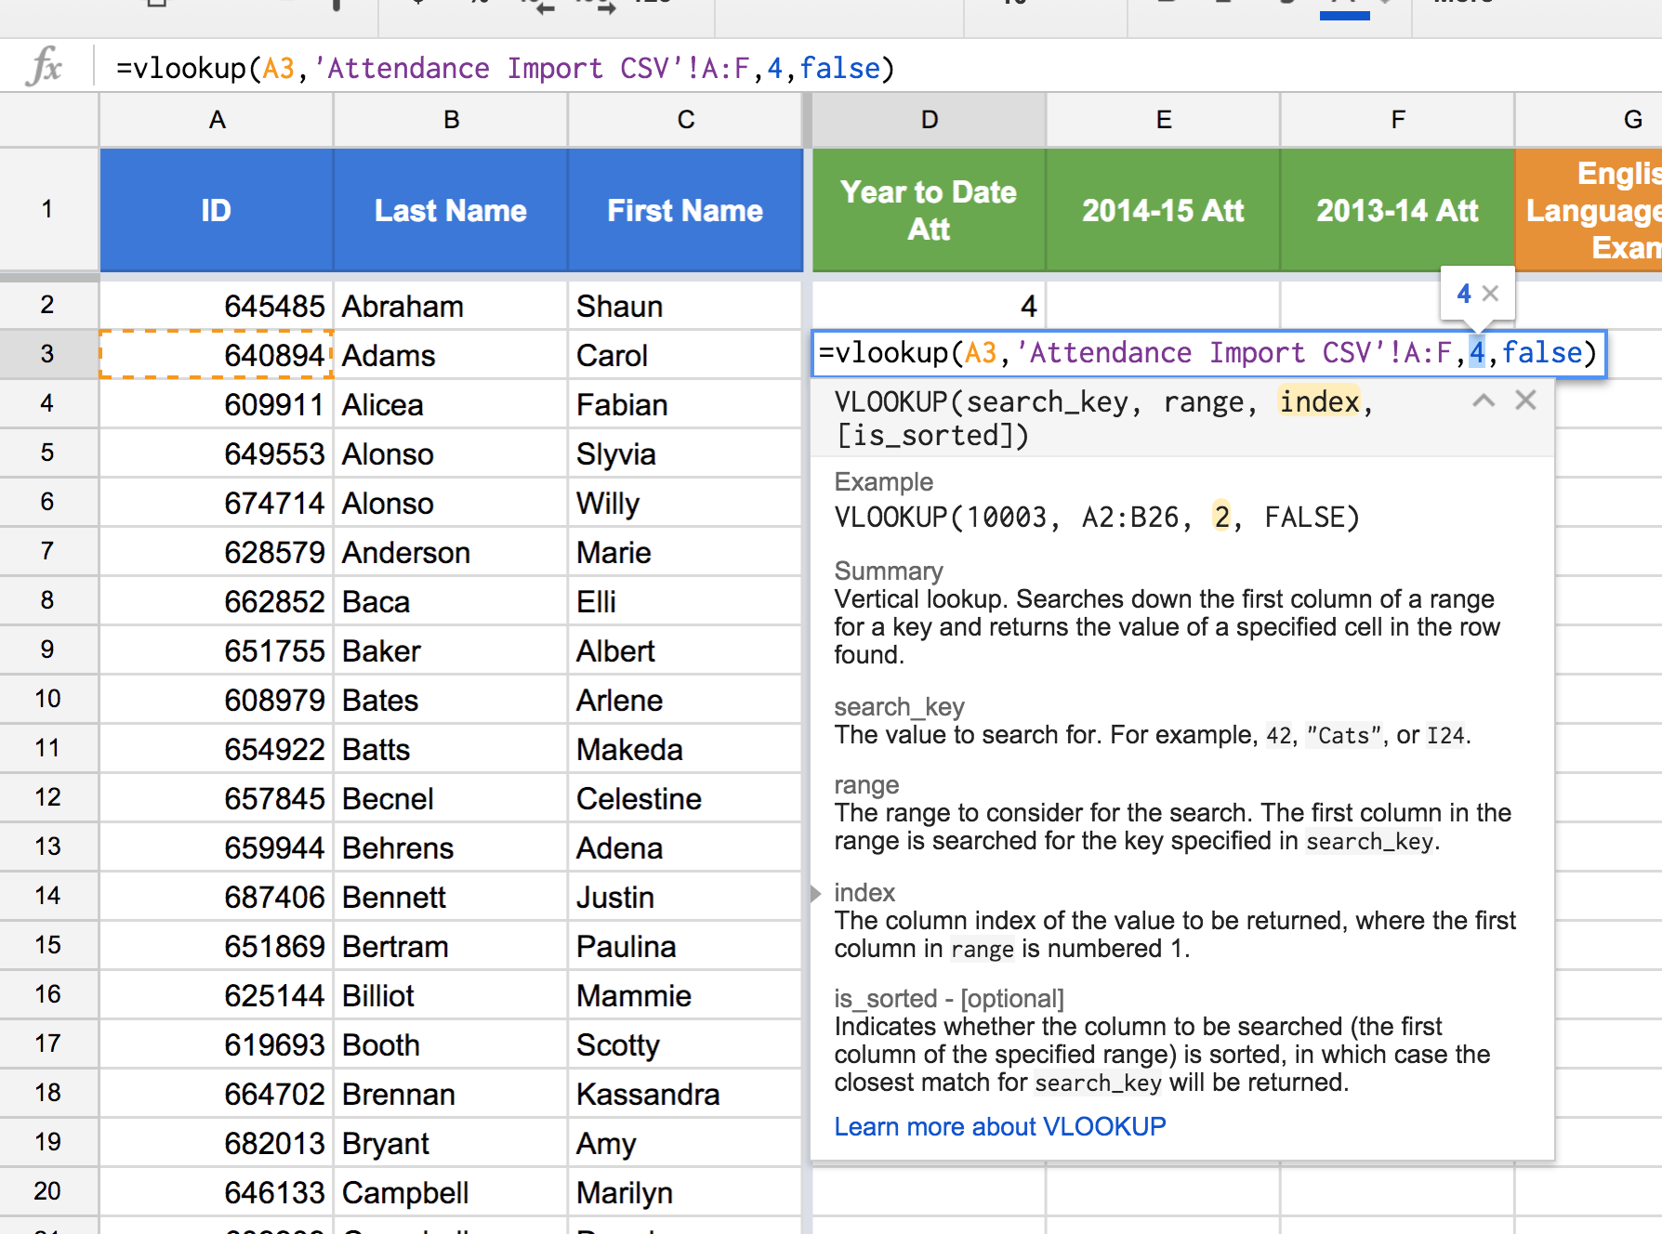Select first name cell Carol
Image resolution: width=1662 pixels, height=1234 pixels.
685,355
